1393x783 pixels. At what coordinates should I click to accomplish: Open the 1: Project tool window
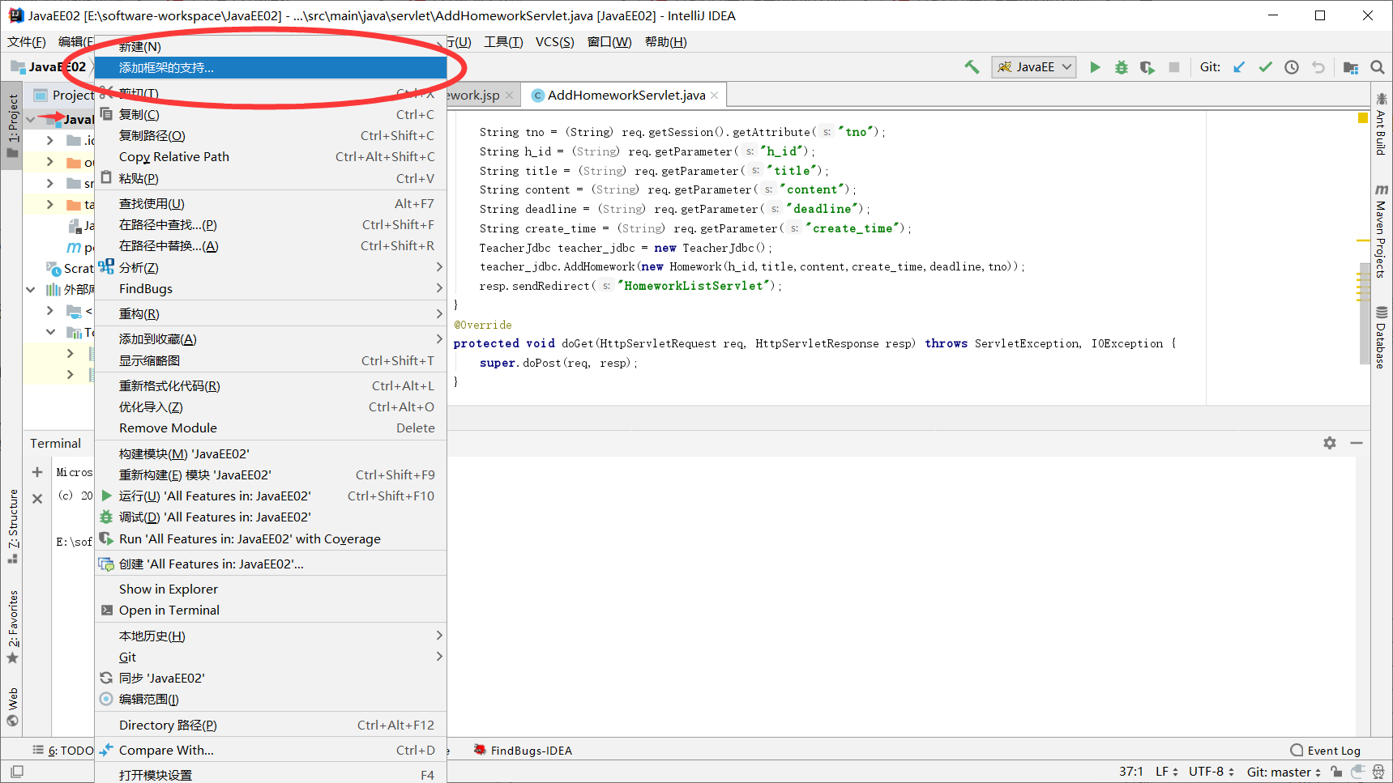(x=12, y=126)
